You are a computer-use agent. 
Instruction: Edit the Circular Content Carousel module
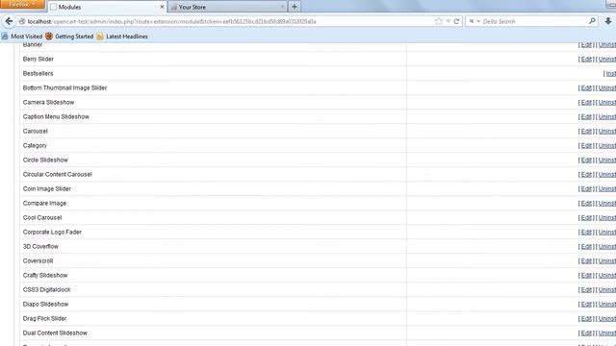(586, 175)
